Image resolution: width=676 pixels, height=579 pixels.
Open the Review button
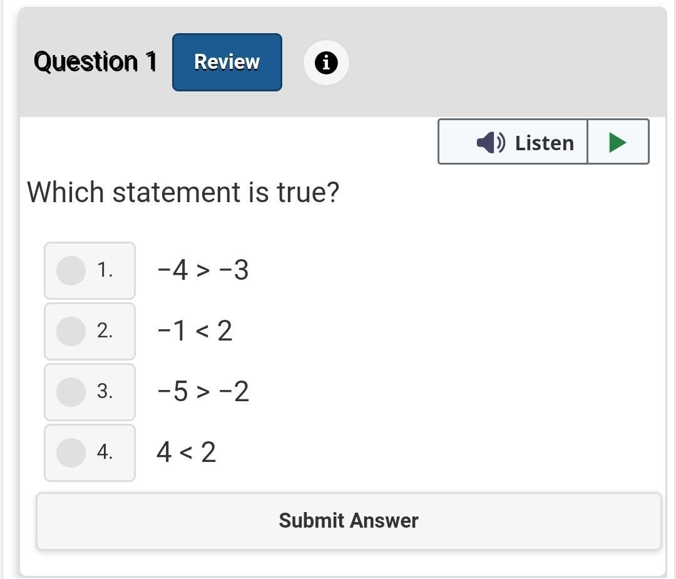(227, 62)
